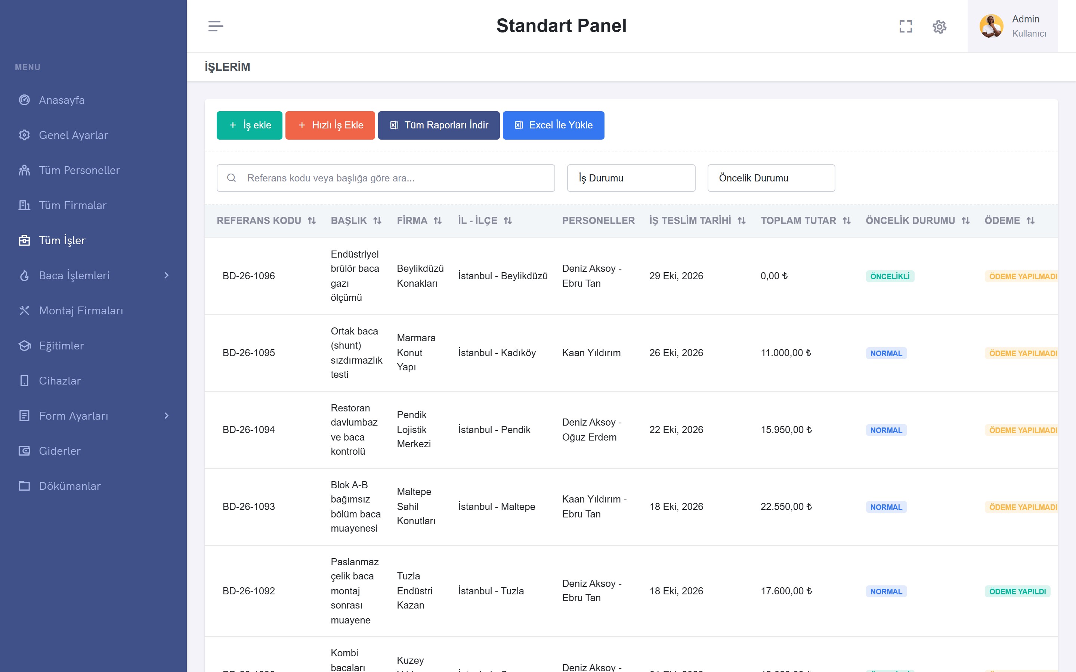This screenshot has height=672, width=1076.
Task: Click the Tüm İşler briefcase icon
Action: click(24, 240)
